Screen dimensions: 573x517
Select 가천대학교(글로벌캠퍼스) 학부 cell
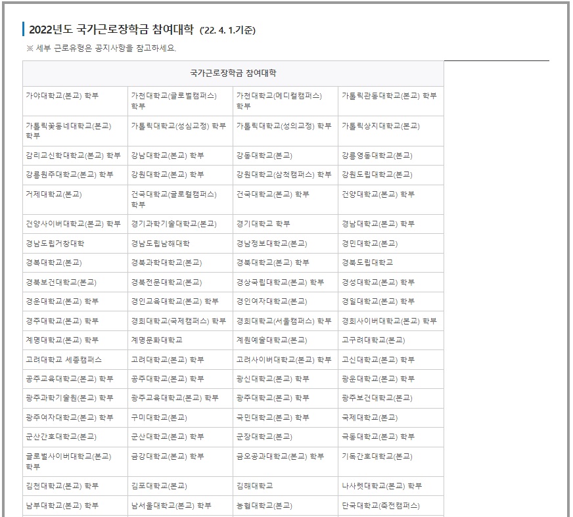pos(181,101)
